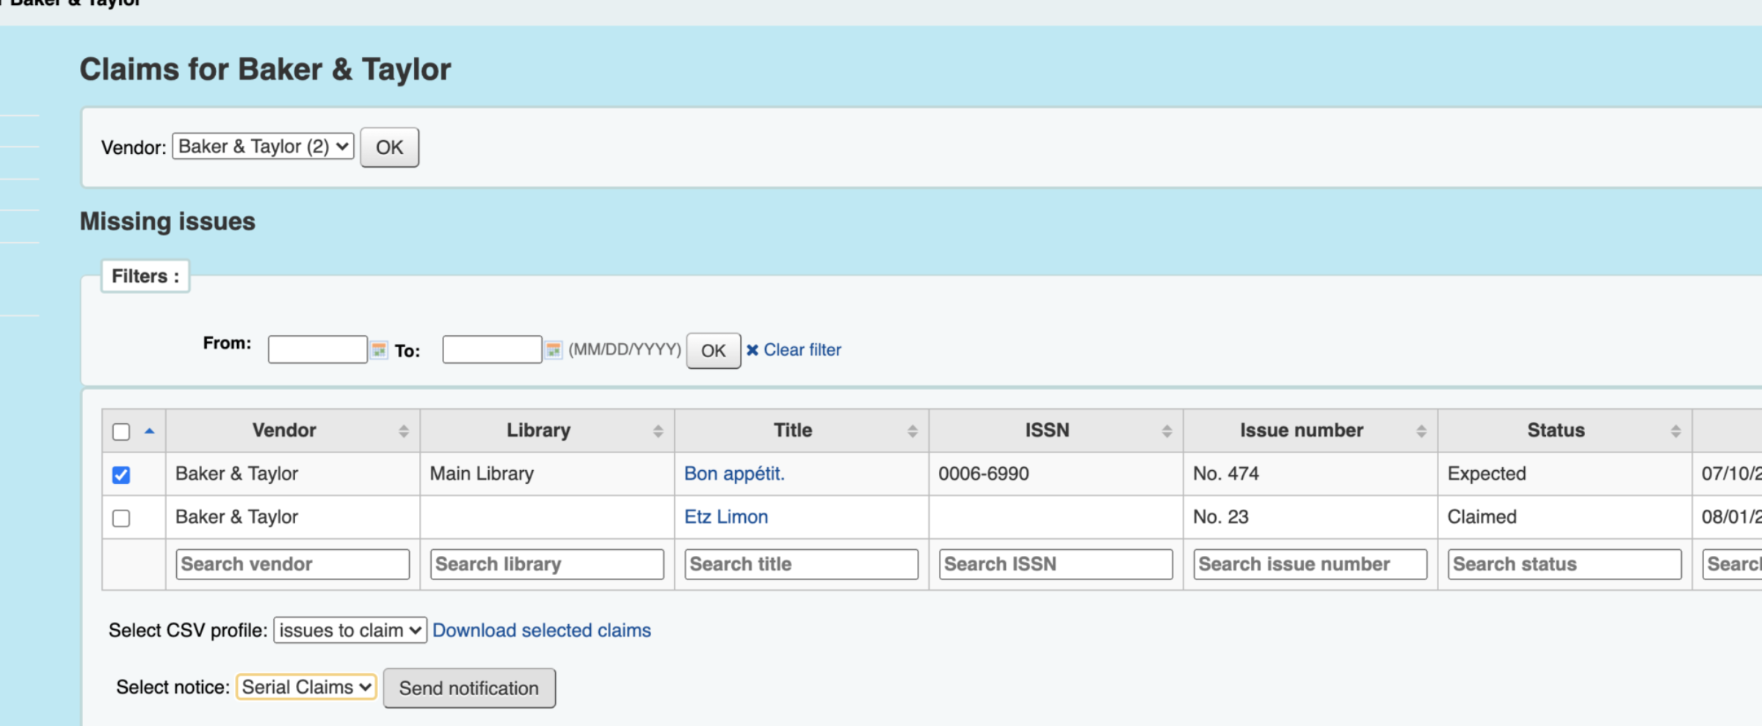Click OK to apply the date filter

click(714, 351)
